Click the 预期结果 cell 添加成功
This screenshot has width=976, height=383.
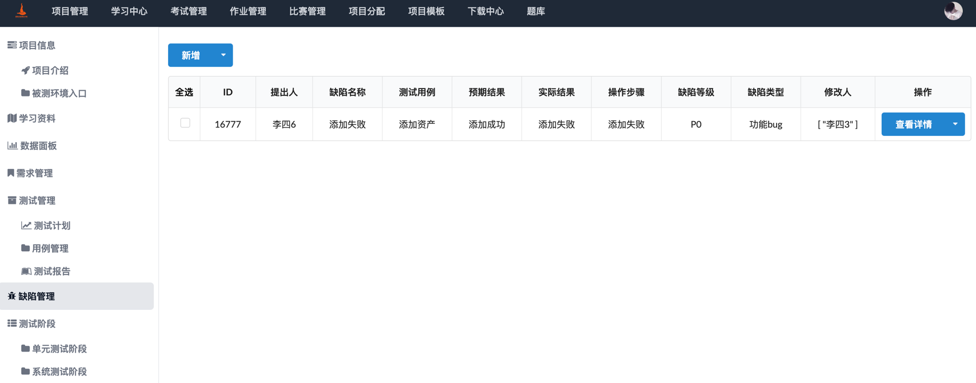pos(487,124)
